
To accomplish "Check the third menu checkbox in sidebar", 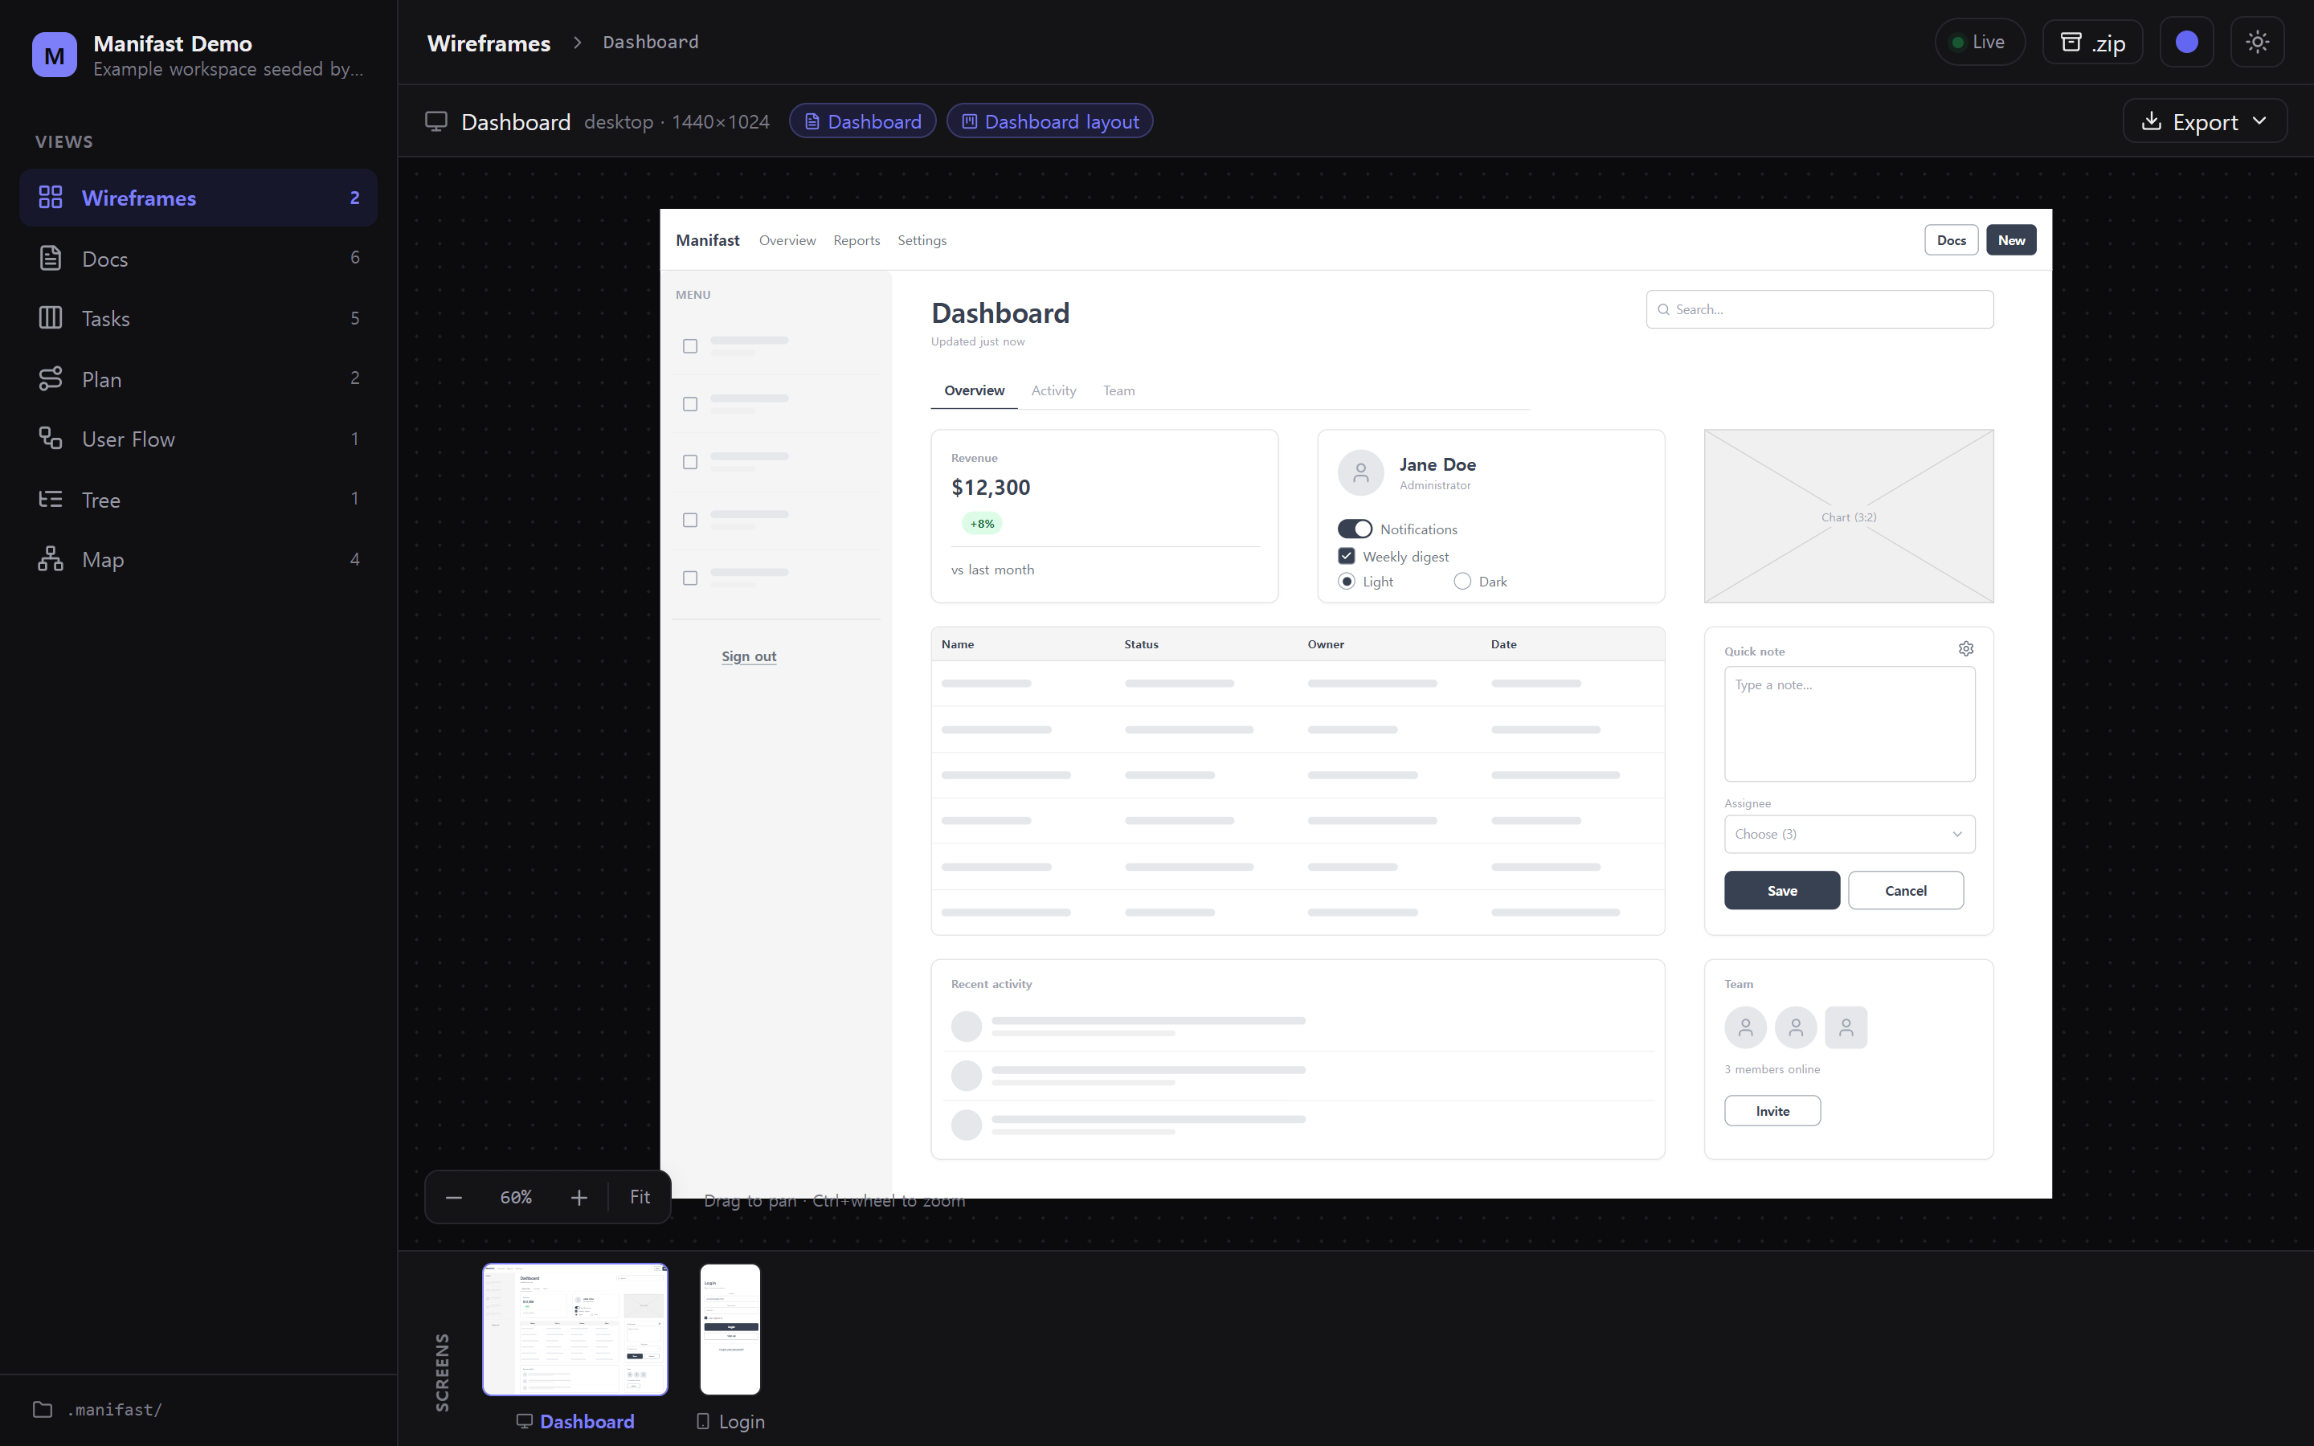I will click(690, 462).
